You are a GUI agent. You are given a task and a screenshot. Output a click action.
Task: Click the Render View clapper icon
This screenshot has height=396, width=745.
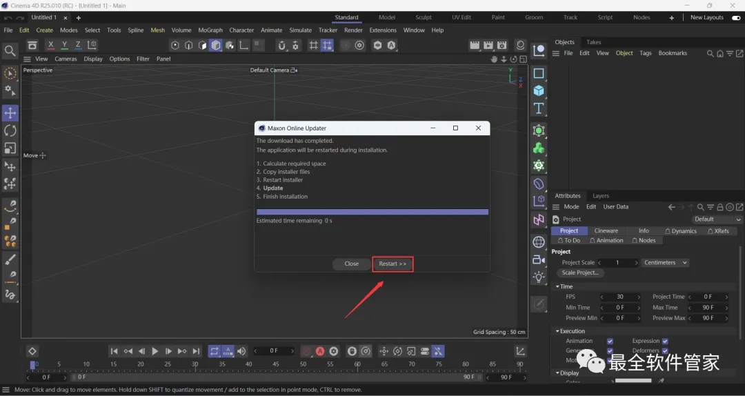click(x=474, y=45)
